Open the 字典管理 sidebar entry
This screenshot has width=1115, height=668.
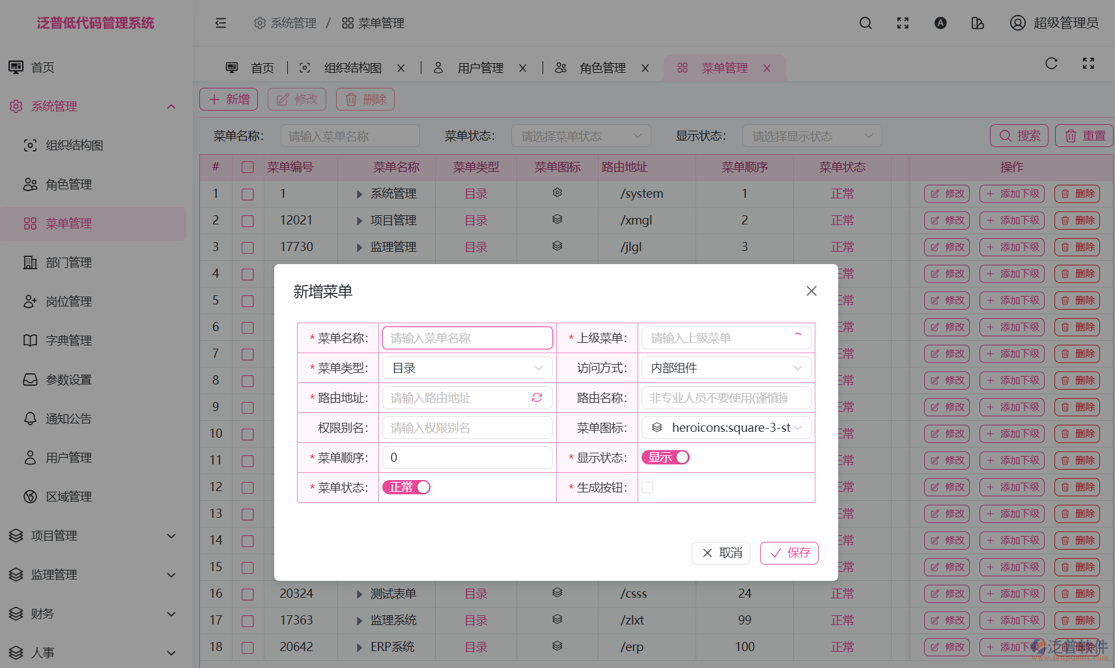(68, 340)
